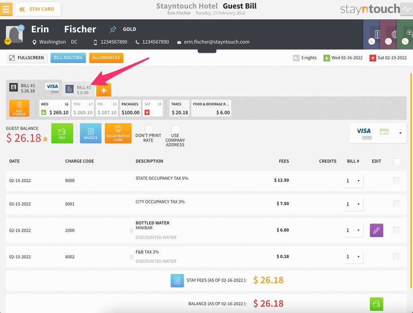Click the note icon beside F&B Tax
Viewport: 413px width, 313px height.
(x=132, y=257)
